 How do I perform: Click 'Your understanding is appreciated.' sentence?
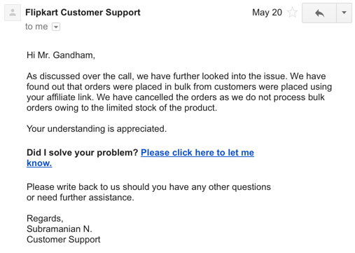point(97,129)
